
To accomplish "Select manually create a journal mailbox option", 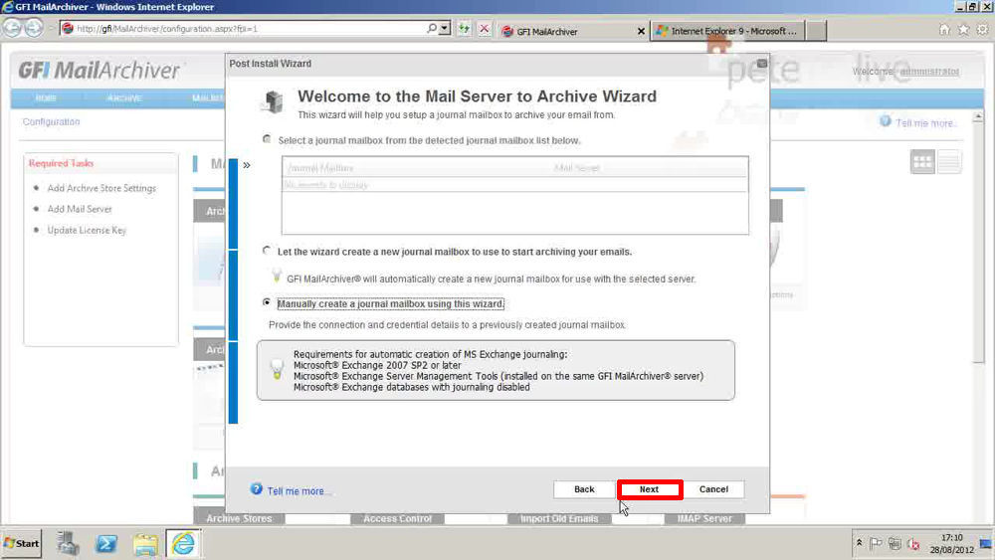I will (x=267, y=302).
